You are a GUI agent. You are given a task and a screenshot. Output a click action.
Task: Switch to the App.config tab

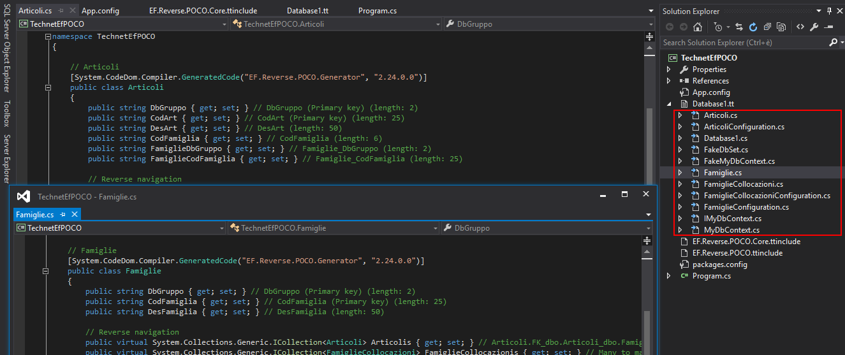pos(99,11)
